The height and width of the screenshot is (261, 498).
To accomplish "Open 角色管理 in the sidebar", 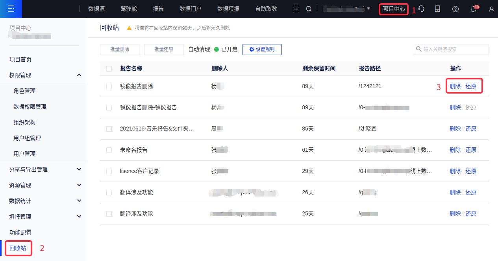I will click(x=24, y=91).
